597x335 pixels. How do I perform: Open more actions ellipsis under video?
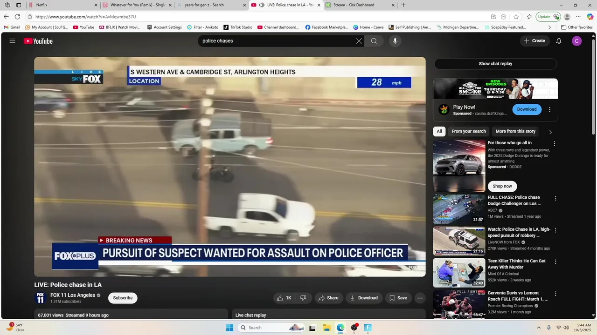point(420,298)
